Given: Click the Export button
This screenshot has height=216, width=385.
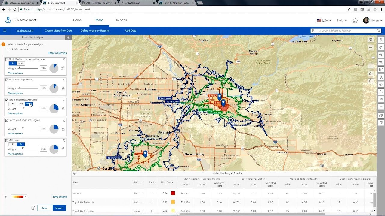Looking at the screenshot, I should tap(59, 208).
